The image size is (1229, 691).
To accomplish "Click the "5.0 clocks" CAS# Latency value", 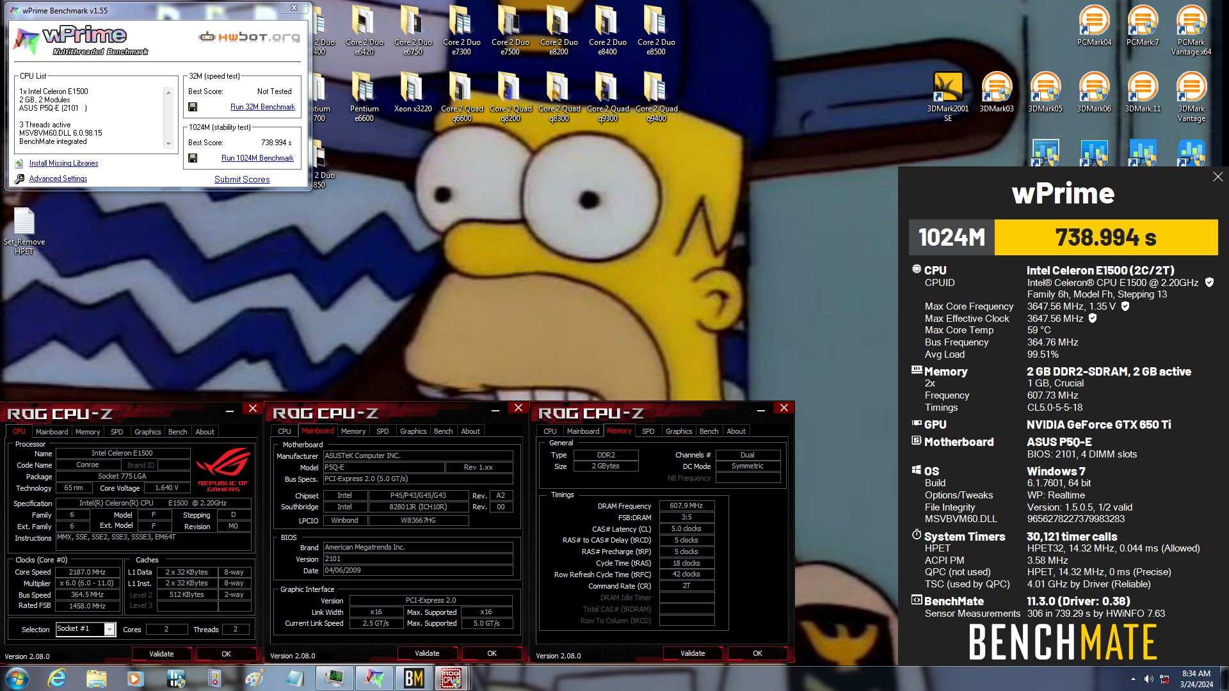I will [x=686, y=528].
